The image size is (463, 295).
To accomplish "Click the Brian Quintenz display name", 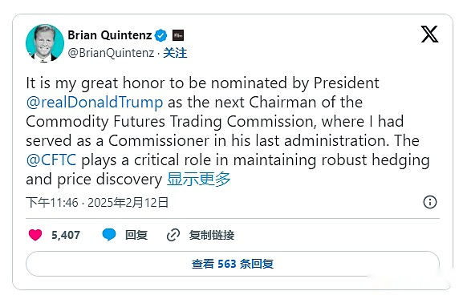I will pos(110,35).
